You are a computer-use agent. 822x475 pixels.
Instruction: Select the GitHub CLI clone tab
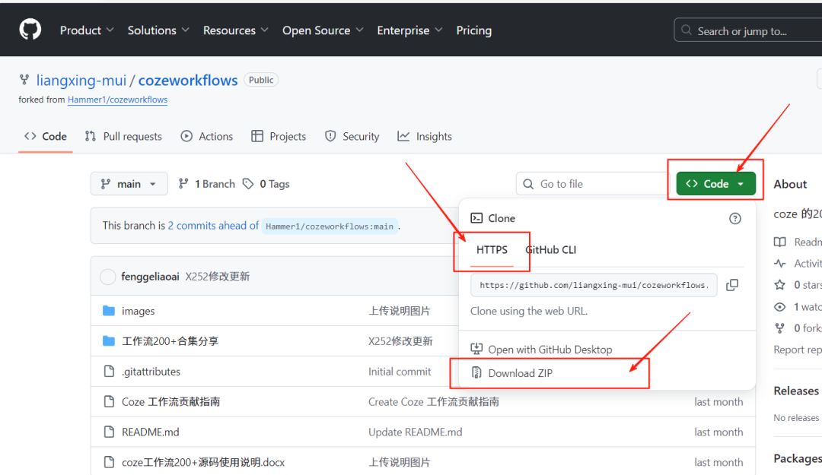point(550,250)
